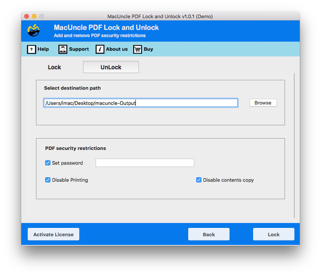Click the Support person icon
Image resolution: width=321 pixels, height=276 pixels.
[62, 49]
